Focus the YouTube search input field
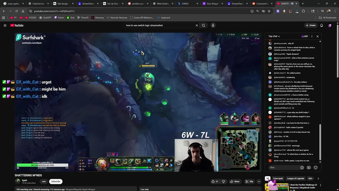Image resolution: width=339 pixels, height=191 pixels. 159,25
